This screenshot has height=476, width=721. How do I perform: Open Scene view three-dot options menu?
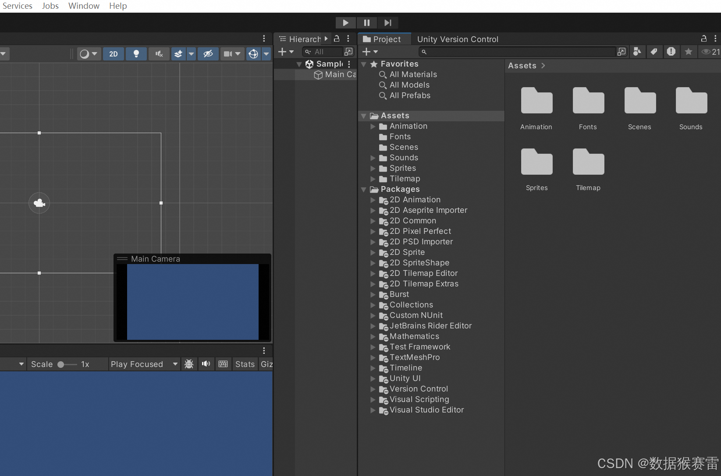pyautogui.click(x=264, y=39)
